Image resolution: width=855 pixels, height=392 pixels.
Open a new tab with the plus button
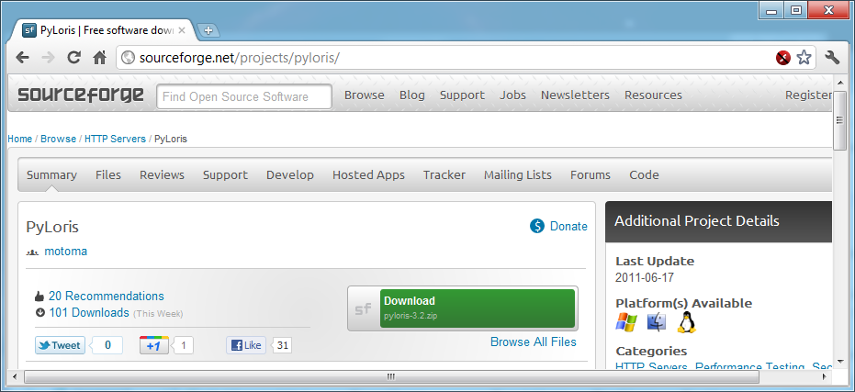click(x=208, y=30)
